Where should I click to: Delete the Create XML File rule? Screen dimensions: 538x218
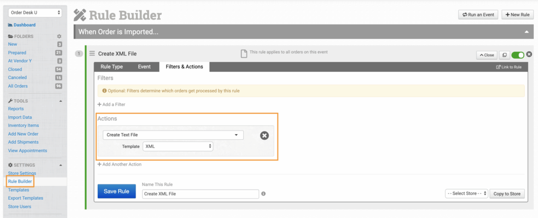tap(529, 54)
